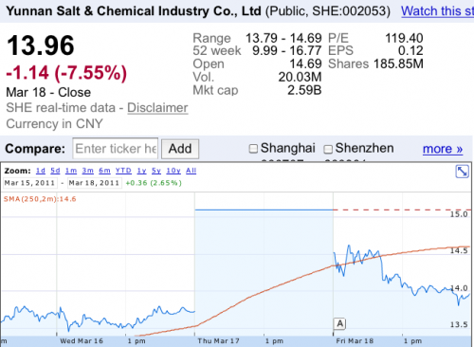The image size is (474, 347).
Task: Zoom chart to All history
Action: 191,171
